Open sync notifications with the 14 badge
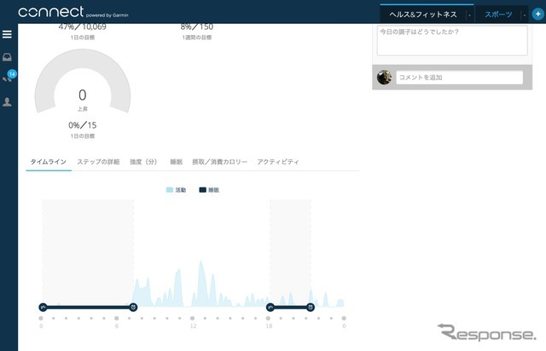The width and height of the screenshot is (546, 351). 9,77
